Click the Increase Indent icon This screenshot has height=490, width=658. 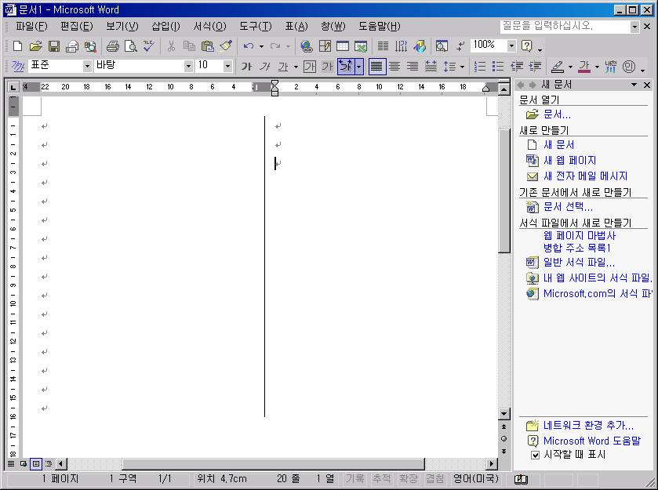pos(535,67)
